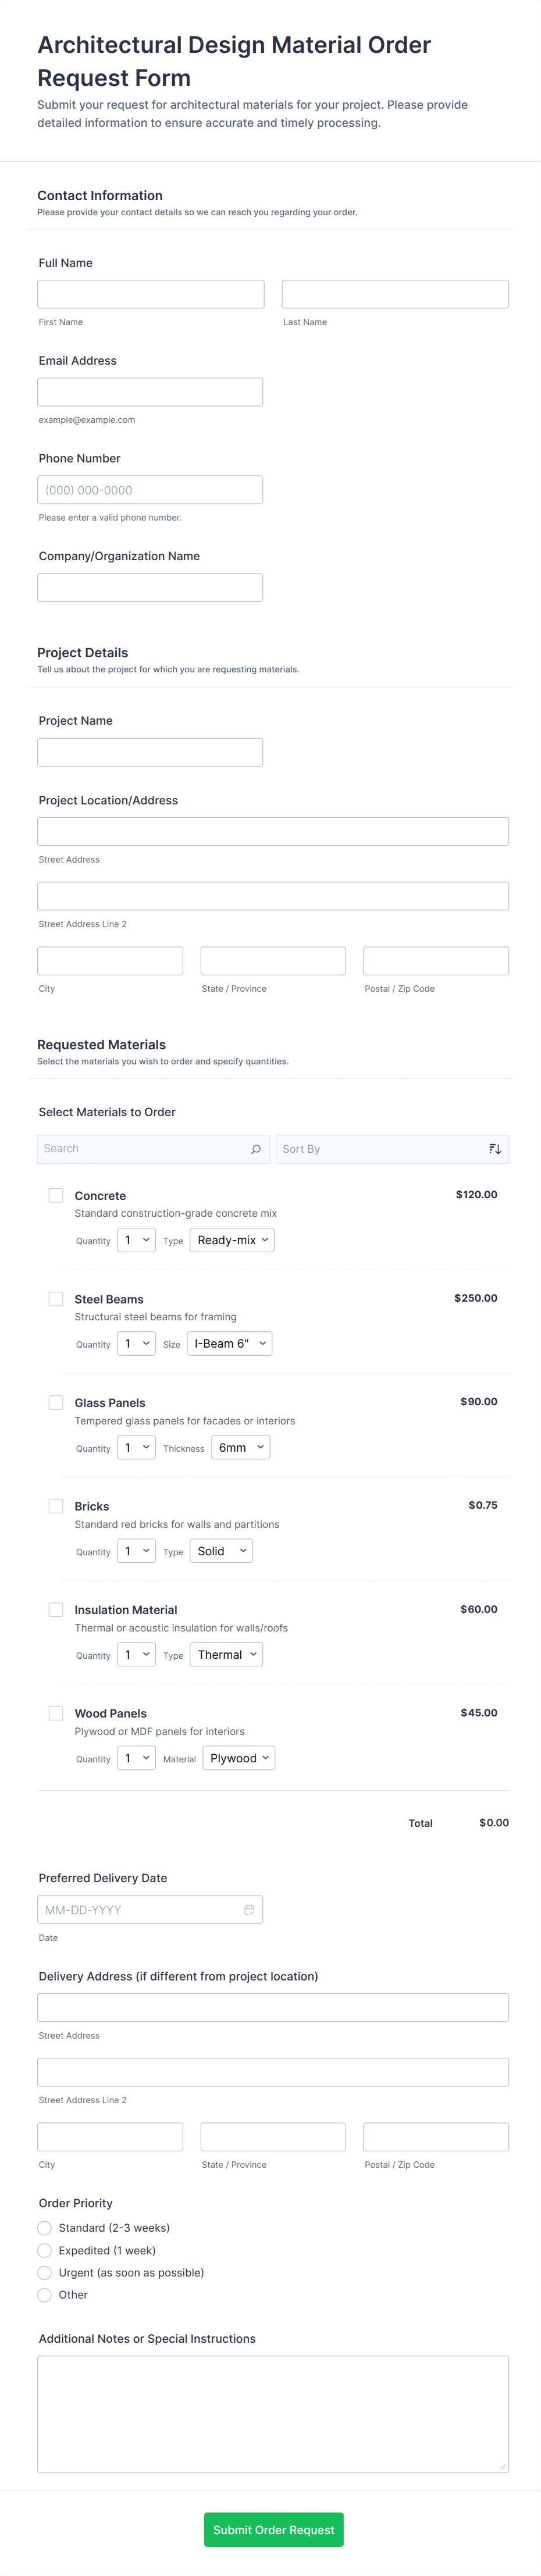This screenshot has height=2576, width=541.
Task: Enable the Wood Panels checkbox
Action: pyautogui.click(x=56, y=1713)
